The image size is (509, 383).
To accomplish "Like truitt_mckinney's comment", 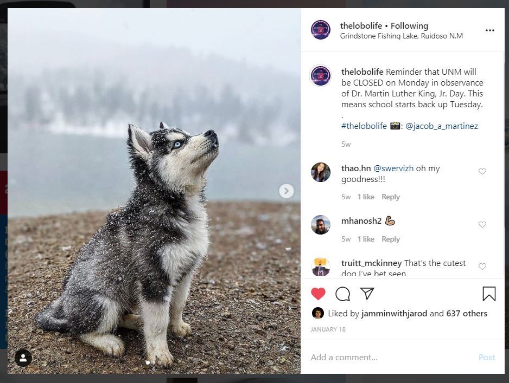I will pos(482,267).
